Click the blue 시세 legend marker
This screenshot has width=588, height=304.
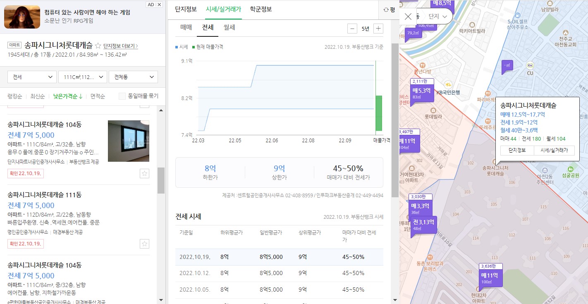pyautogui.click(x=177, y=47)
